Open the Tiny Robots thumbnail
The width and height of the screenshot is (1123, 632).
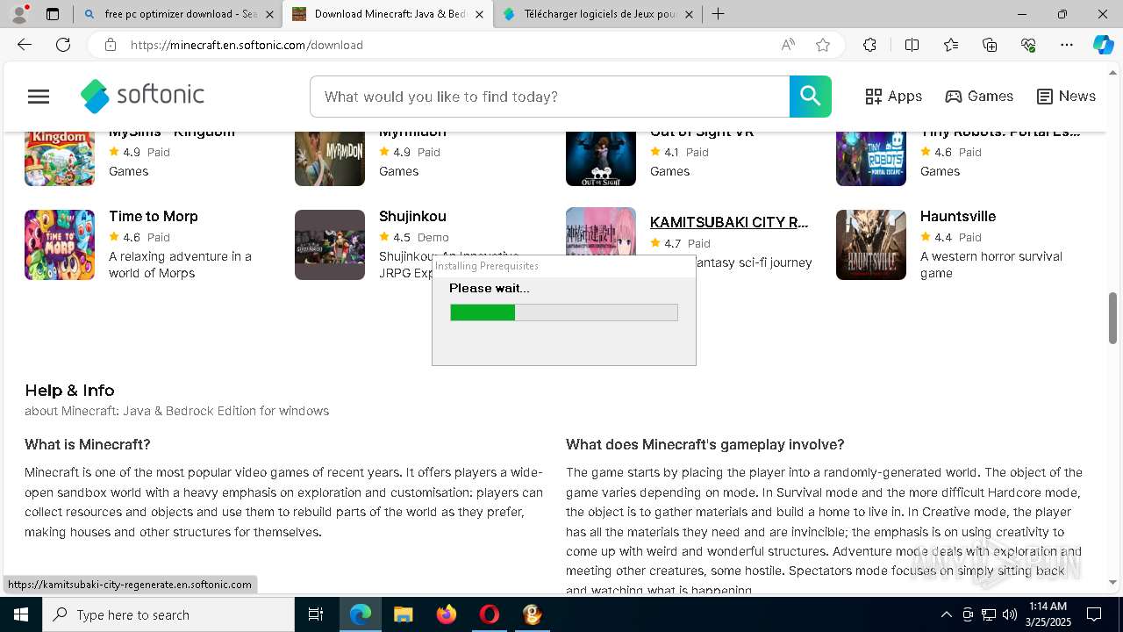click(x=871, y=159)
